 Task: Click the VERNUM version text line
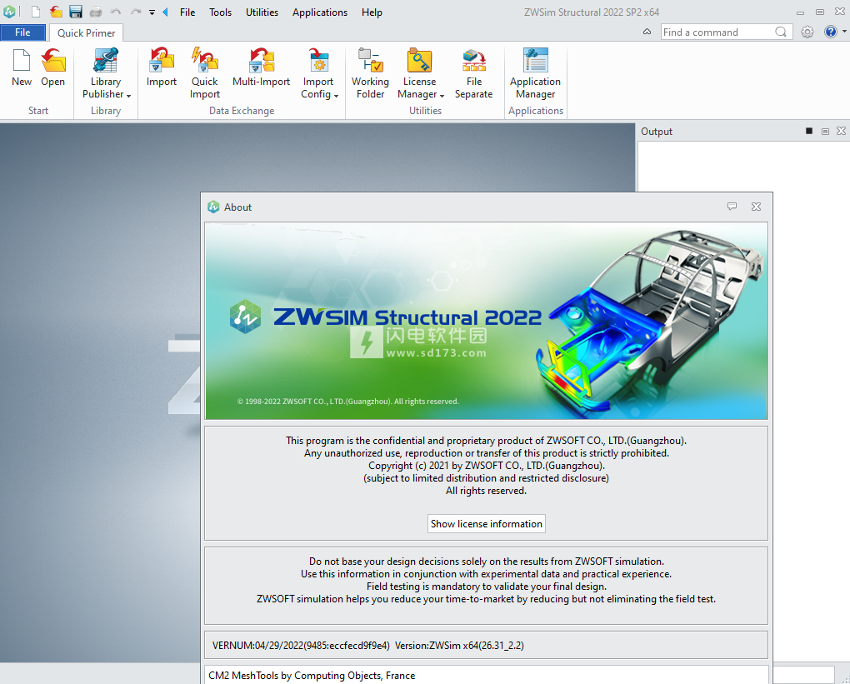(368, 645)
